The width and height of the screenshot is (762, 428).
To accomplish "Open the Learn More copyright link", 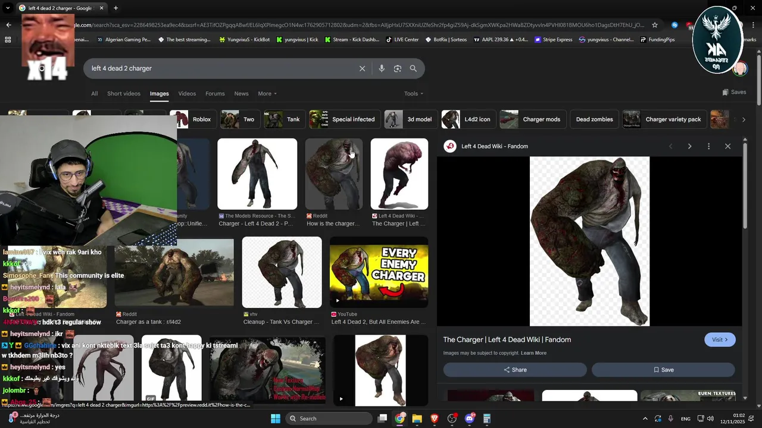I will coord(533,353).
